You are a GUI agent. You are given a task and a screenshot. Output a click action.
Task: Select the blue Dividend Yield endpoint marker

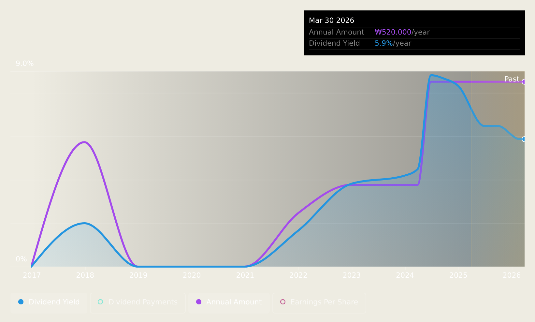point(524,139)
